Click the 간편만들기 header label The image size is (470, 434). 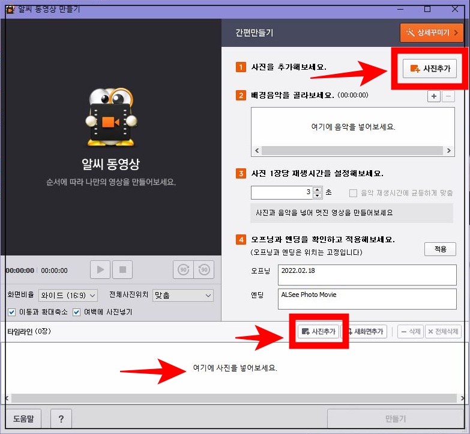point(254,32)
